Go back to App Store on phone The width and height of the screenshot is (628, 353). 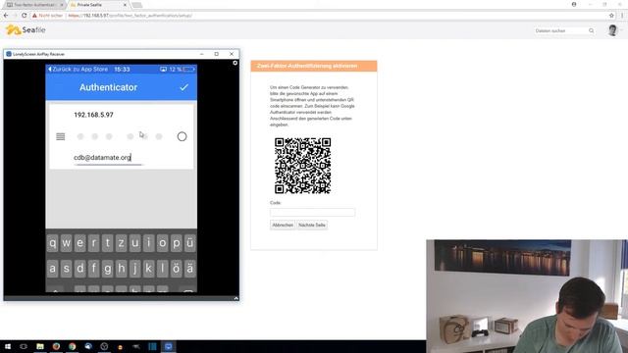[78, 70]
